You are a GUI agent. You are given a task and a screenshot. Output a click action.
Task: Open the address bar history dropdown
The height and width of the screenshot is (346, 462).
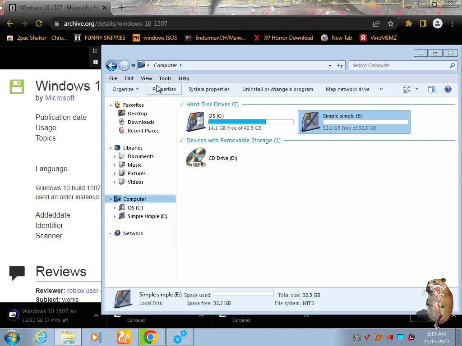[330, 66]
